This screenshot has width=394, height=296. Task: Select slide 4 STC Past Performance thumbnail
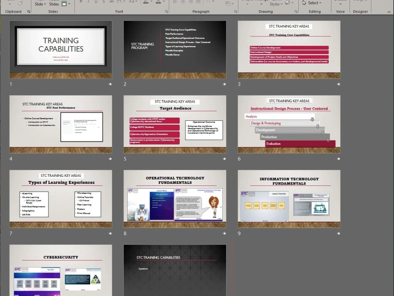click(x=61, y=124)
